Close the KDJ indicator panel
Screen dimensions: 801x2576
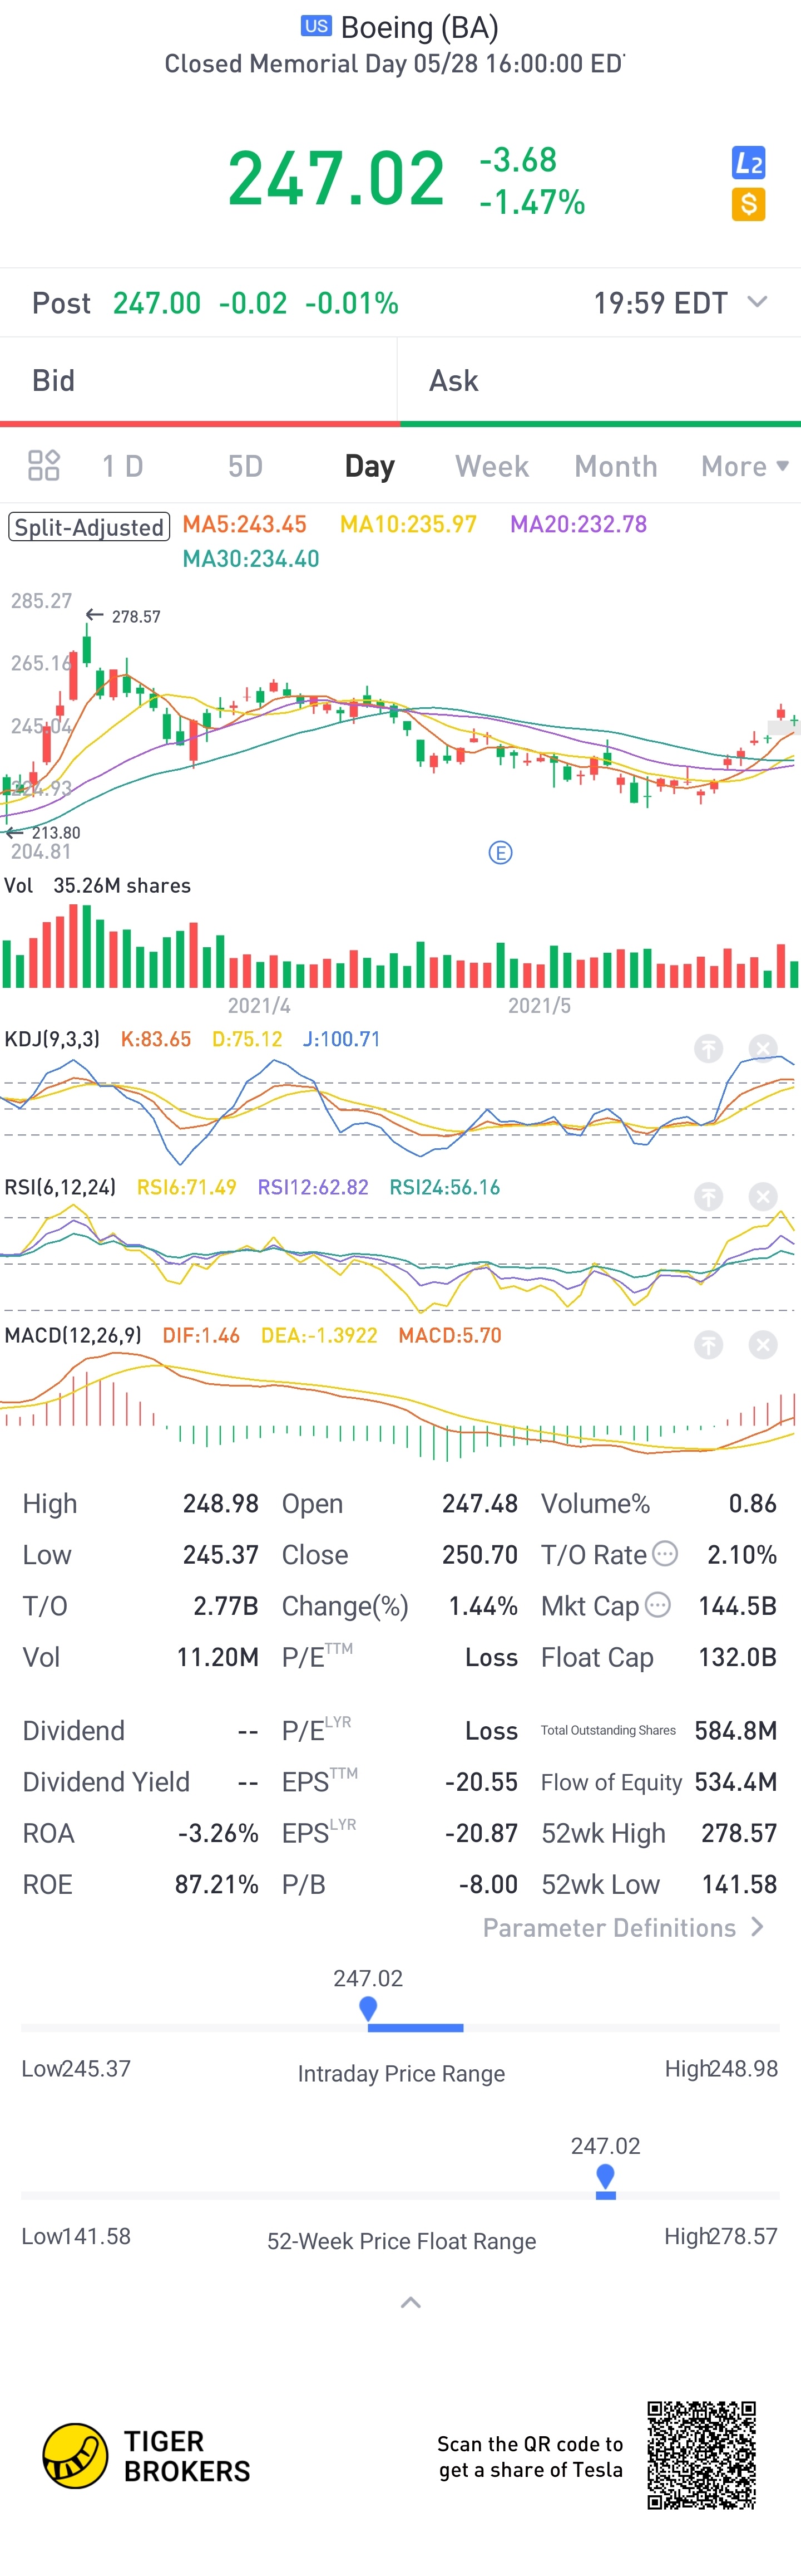(x=763, y=1048)
